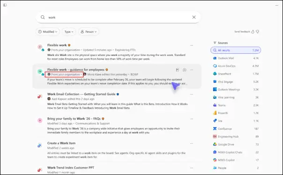
Task: Toggle the sidebar panel icon
Action: click(5, 5)
